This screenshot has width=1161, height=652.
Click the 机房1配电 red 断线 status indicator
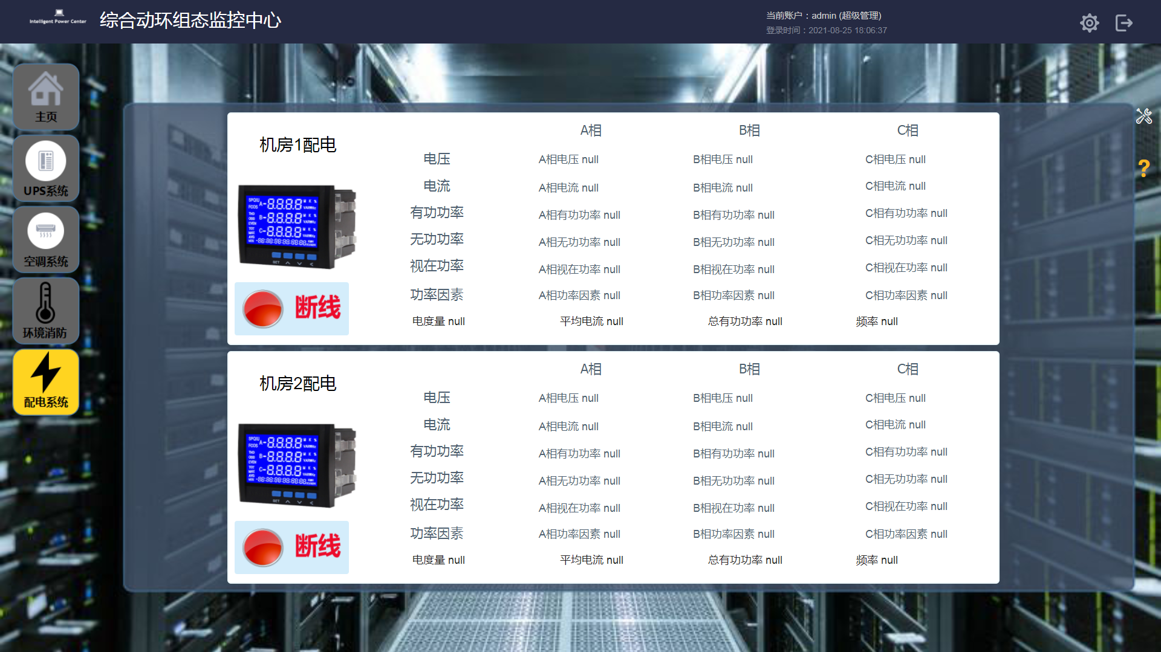(x=291, y=308)
